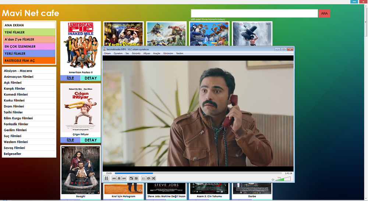368x201 pixels.
Task: Adjust the VLC volume slider
Action: [283, 179]
